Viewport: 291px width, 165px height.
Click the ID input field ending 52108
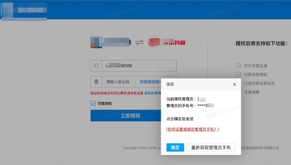click(139, 66)
